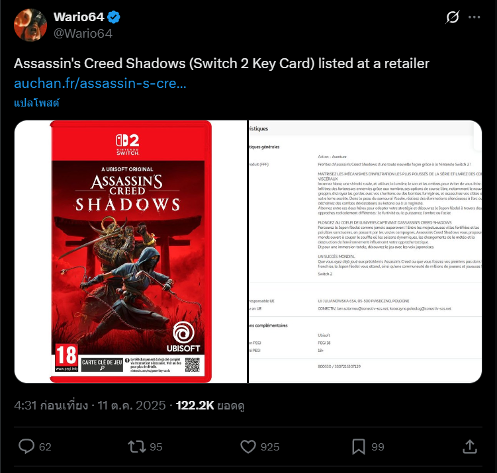The image size is (497, 473).
Task: Open the share upload icon
Action: click(470, 447)
